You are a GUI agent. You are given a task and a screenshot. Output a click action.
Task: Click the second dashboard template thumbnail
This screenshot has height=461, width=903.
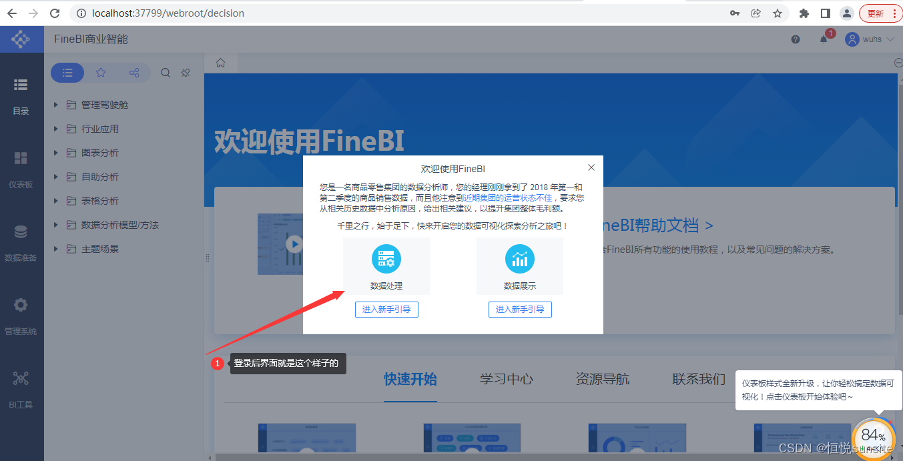472,438
